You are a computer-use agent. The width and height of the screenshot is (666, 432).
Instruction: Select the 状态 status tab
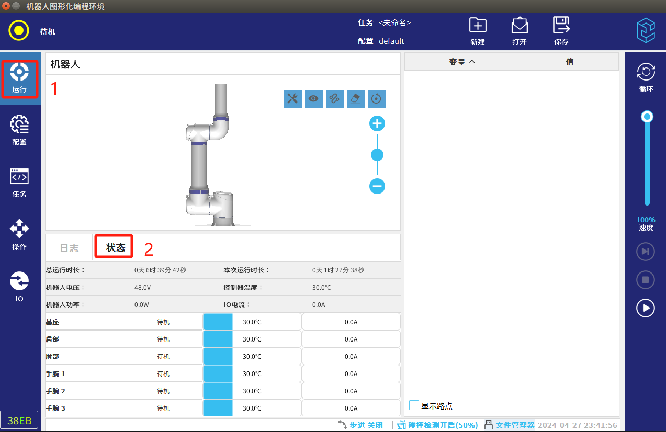tap(115, 248)
